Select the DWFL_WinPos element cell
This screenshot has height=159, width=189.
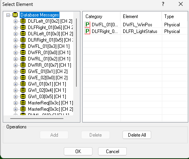pos(137,25)
